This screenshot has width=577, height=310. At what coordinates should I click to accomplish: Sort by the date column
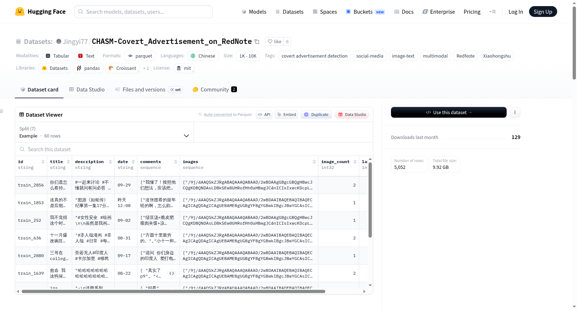pyautogui.click(x=133, y=162)
